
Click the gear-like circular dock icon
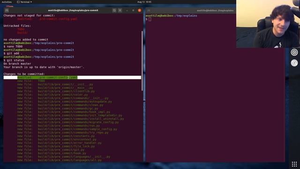coord(294,52)
